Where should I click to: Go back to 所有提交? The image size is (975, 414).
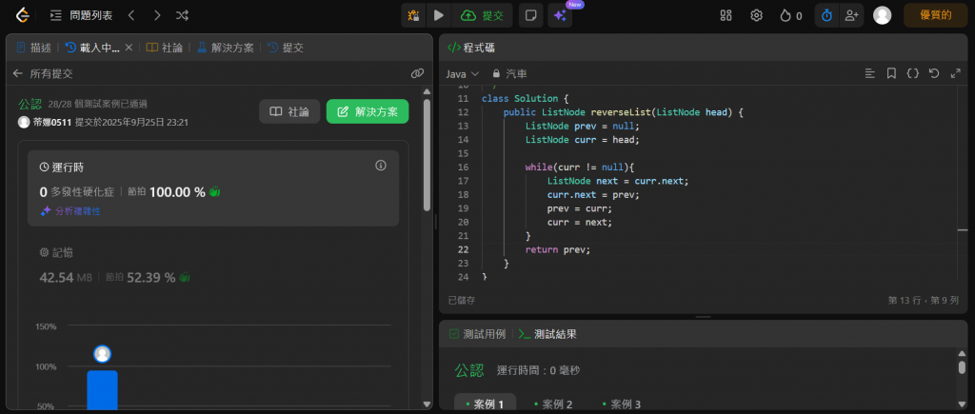[43, 73]
